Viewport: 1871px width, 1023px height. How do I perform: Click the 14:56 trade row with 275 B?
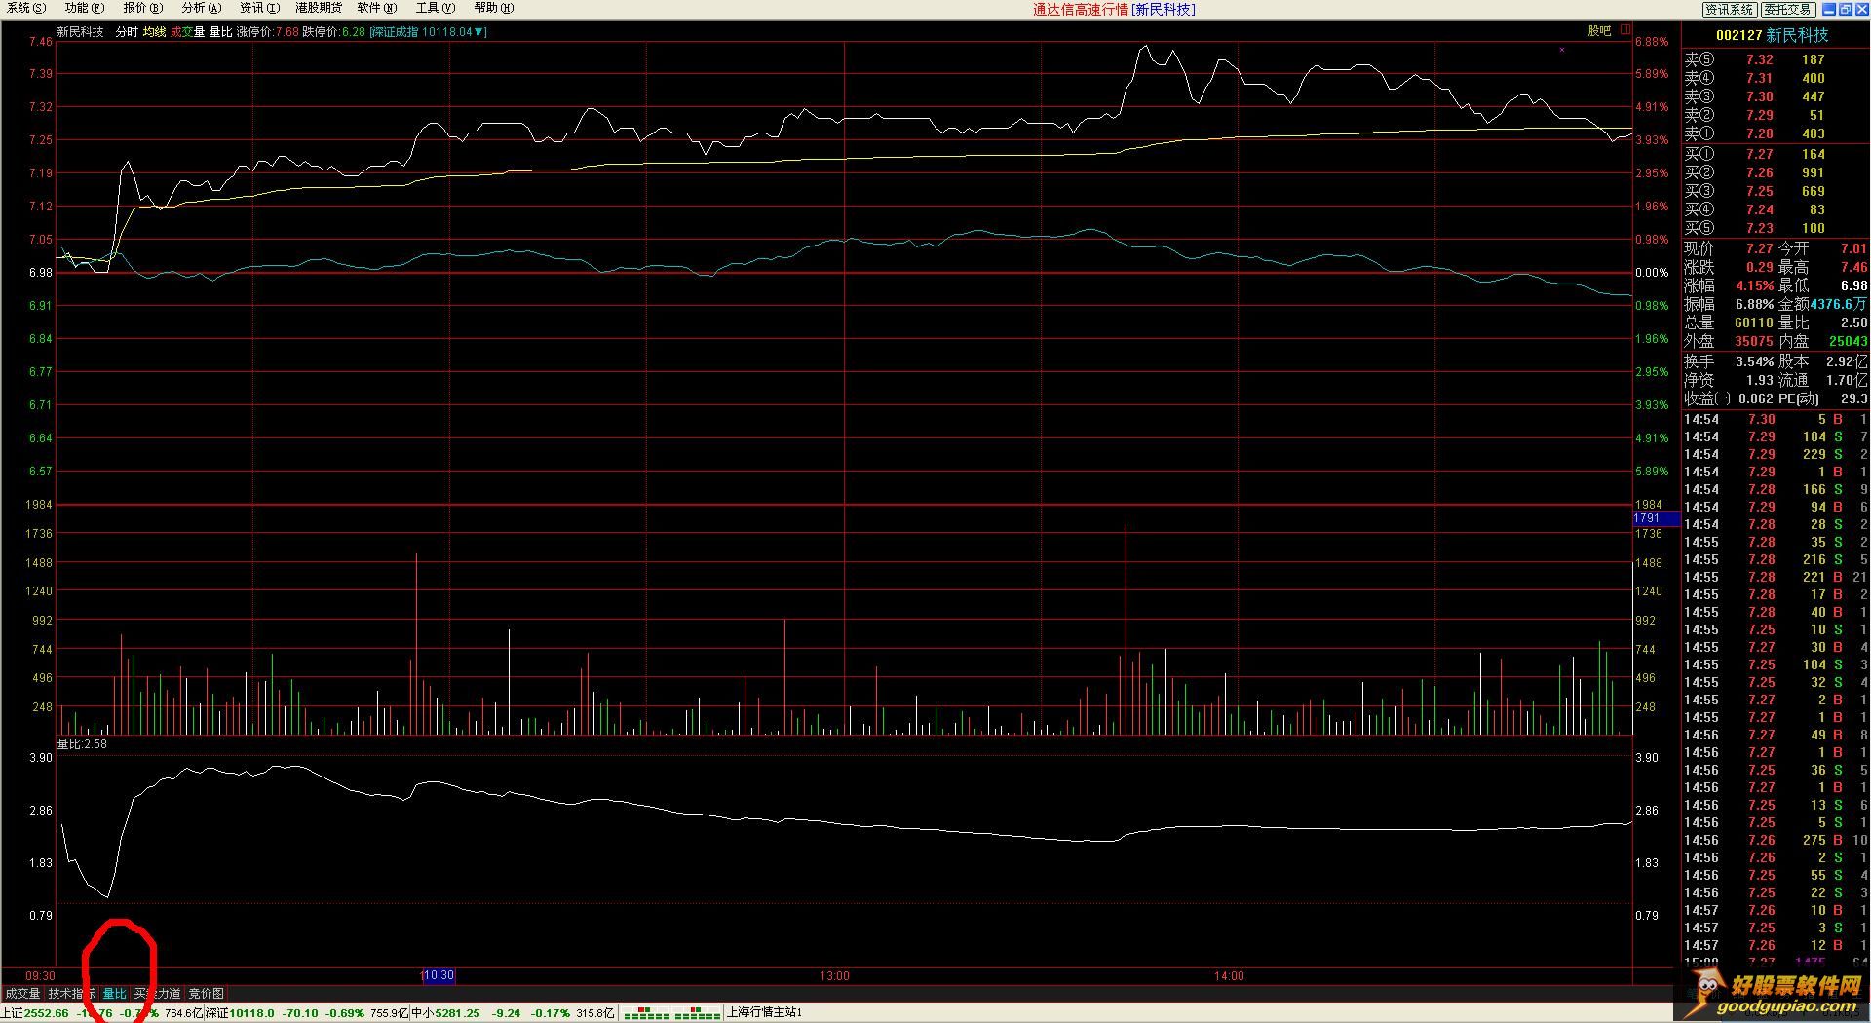[x=1776, y=840]
